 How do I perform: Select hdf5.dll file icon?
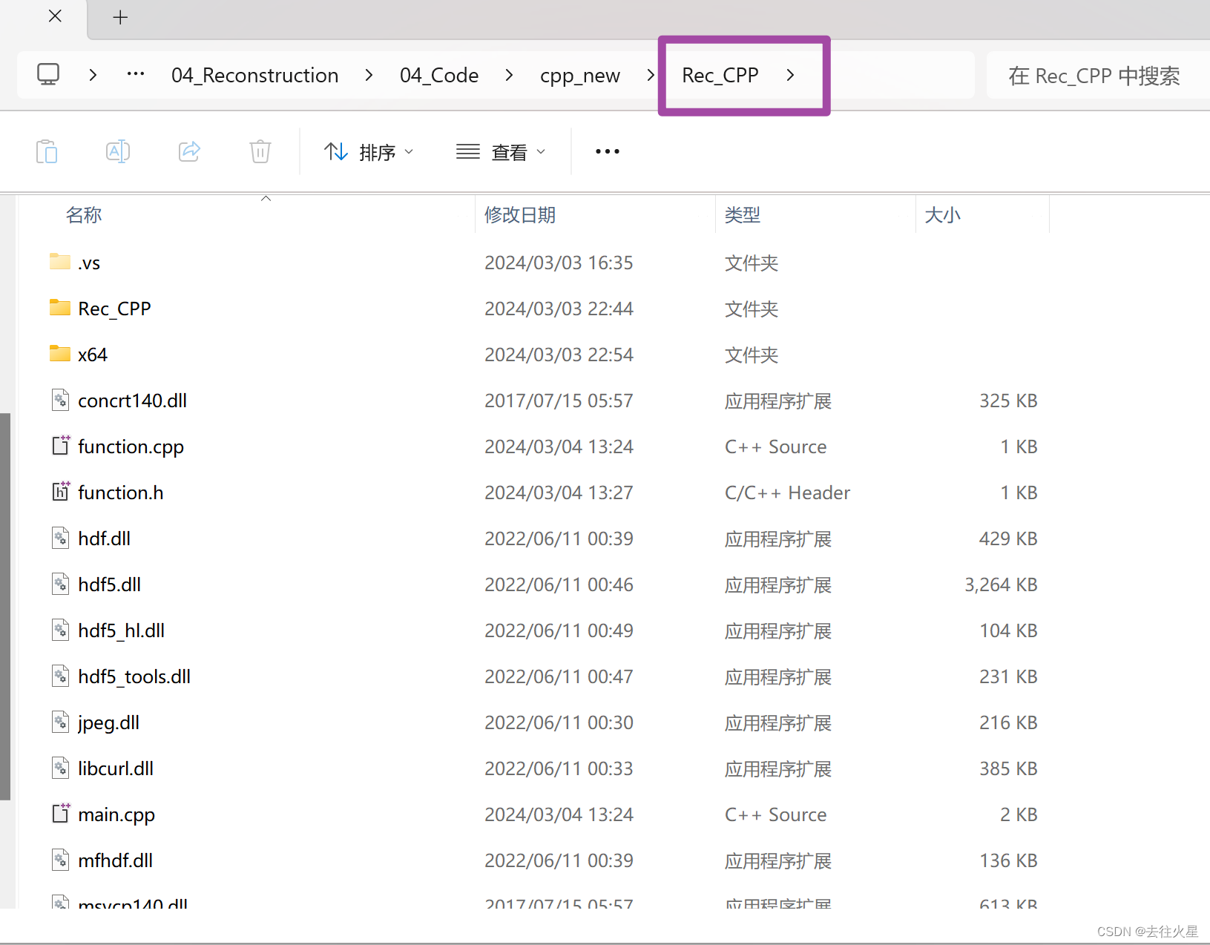tap(61, 584)
